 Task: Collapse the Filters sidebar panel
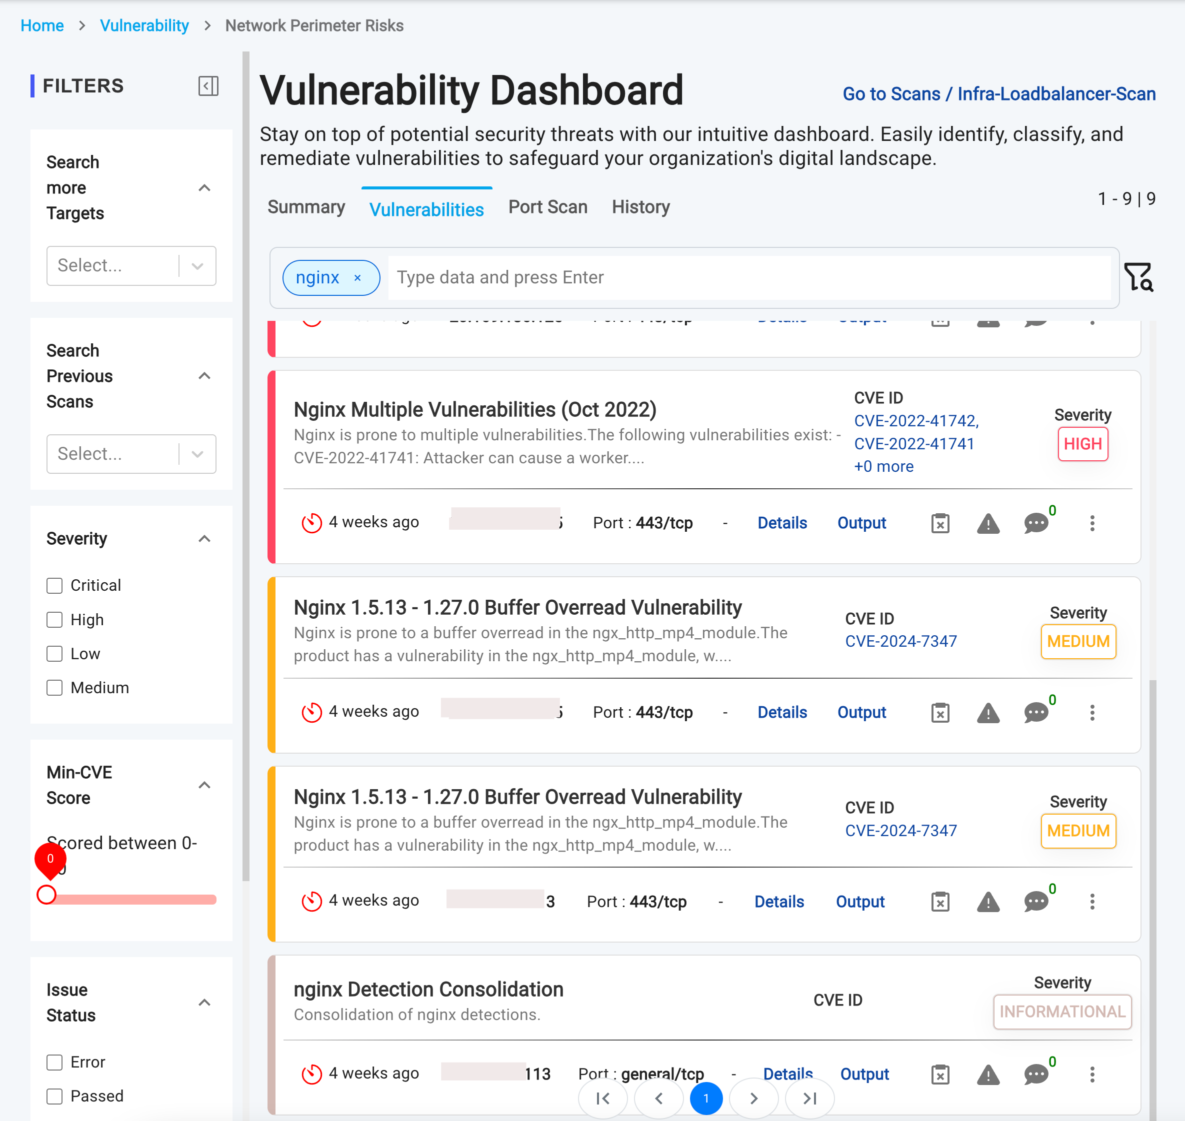(208, 86)
